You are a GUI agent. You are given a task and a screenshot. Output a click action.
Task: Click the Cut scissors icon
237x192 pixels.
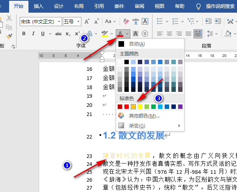9,18
